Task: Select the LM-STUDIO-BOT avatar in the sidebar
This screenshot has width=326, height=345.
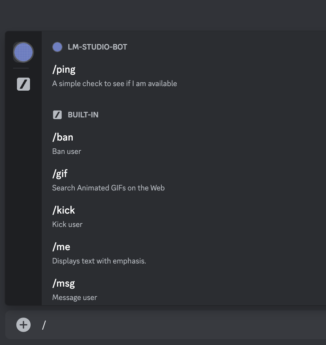Action: click(x=23, y=52)
